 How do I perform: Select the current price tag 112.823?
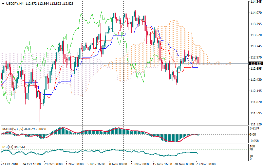tap(255, 63)
